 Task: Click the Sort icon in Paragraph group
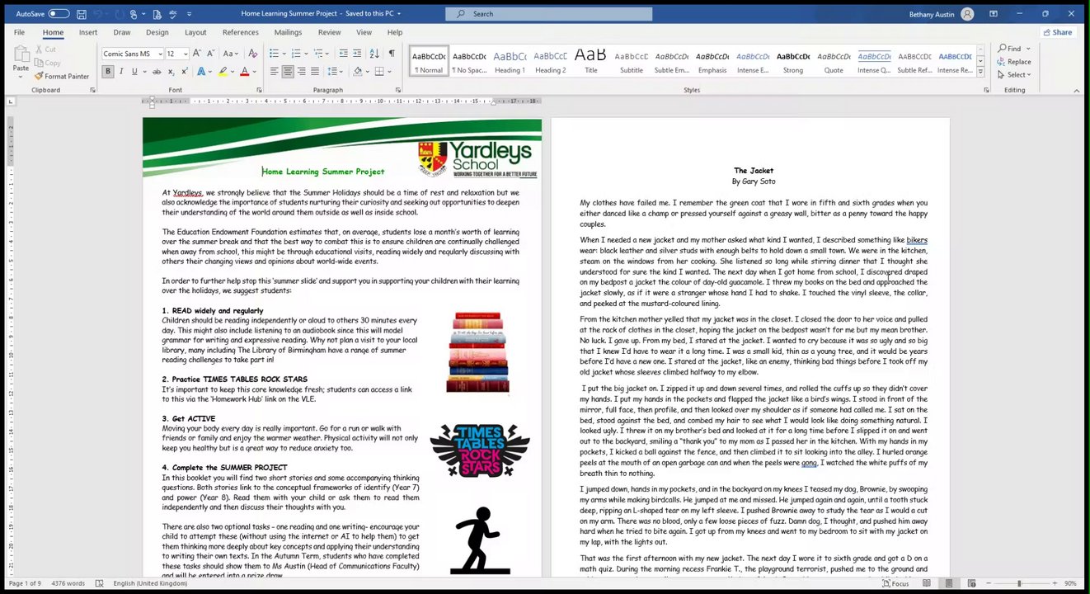pyautogui.click(x=375, y=54)
